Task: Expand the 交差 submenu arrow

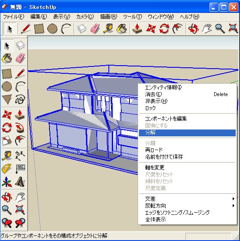Action: pyautogui.click(x=234, y=199)
